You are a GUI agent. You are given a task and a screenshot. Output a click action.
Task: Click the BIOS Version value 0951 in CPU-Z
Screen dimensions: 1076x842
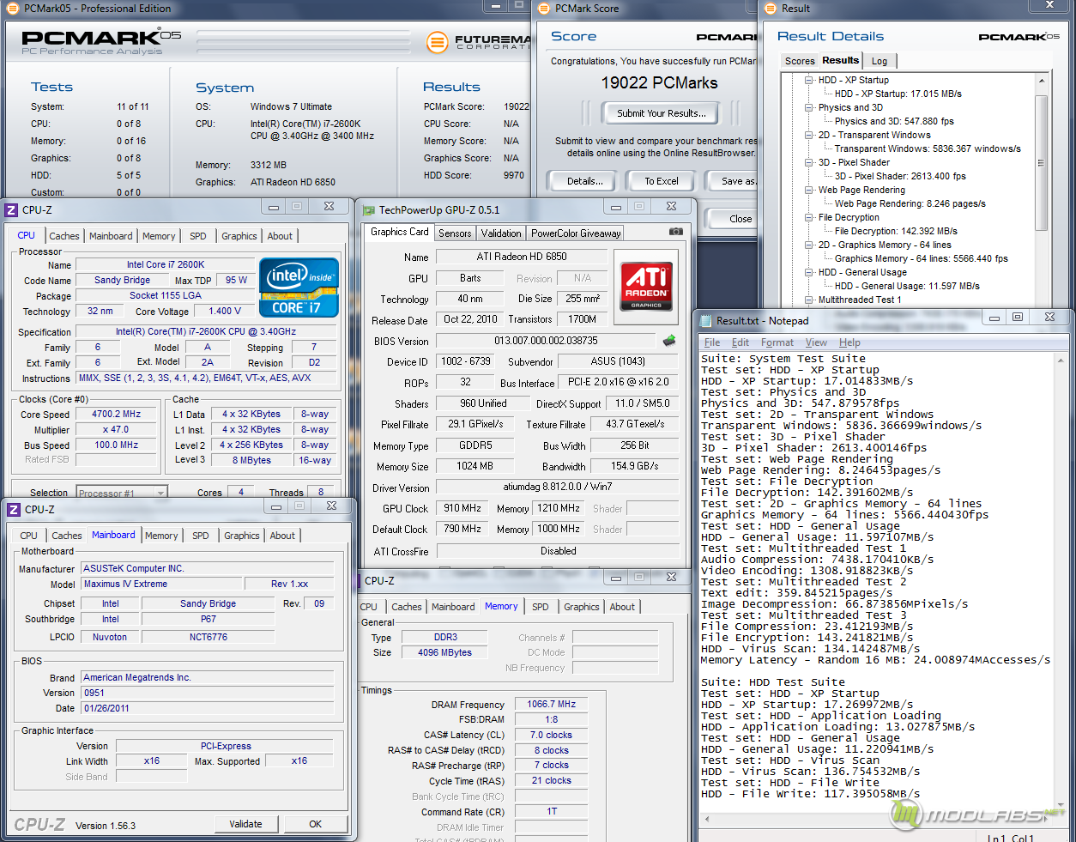pos(207,693)
